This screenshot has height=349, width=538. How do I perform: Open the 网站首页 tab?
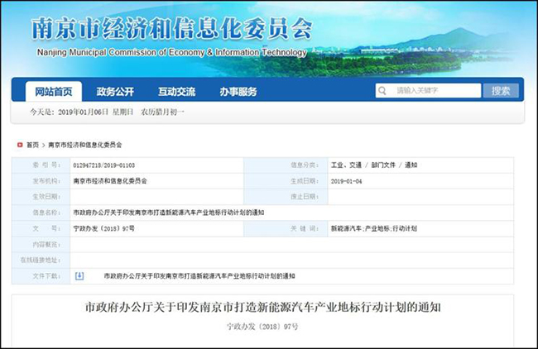tap(48, 91)
